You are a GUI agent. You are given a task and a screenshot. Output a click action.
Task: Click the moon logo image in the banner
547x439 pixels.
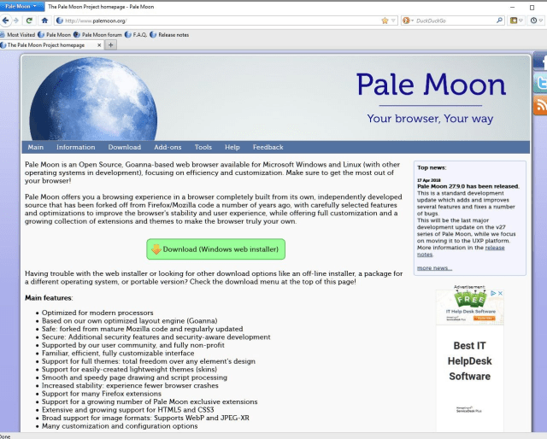[x=93, y=99]
